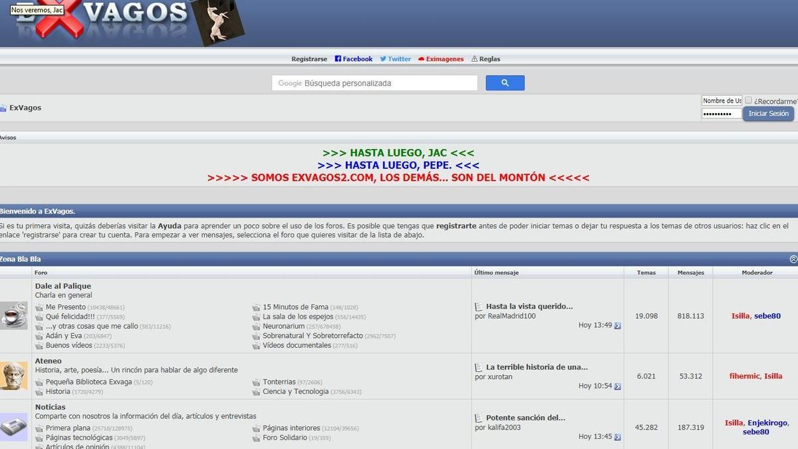
Task: Open the Reglas navigation link
Action: coord(489,59)
